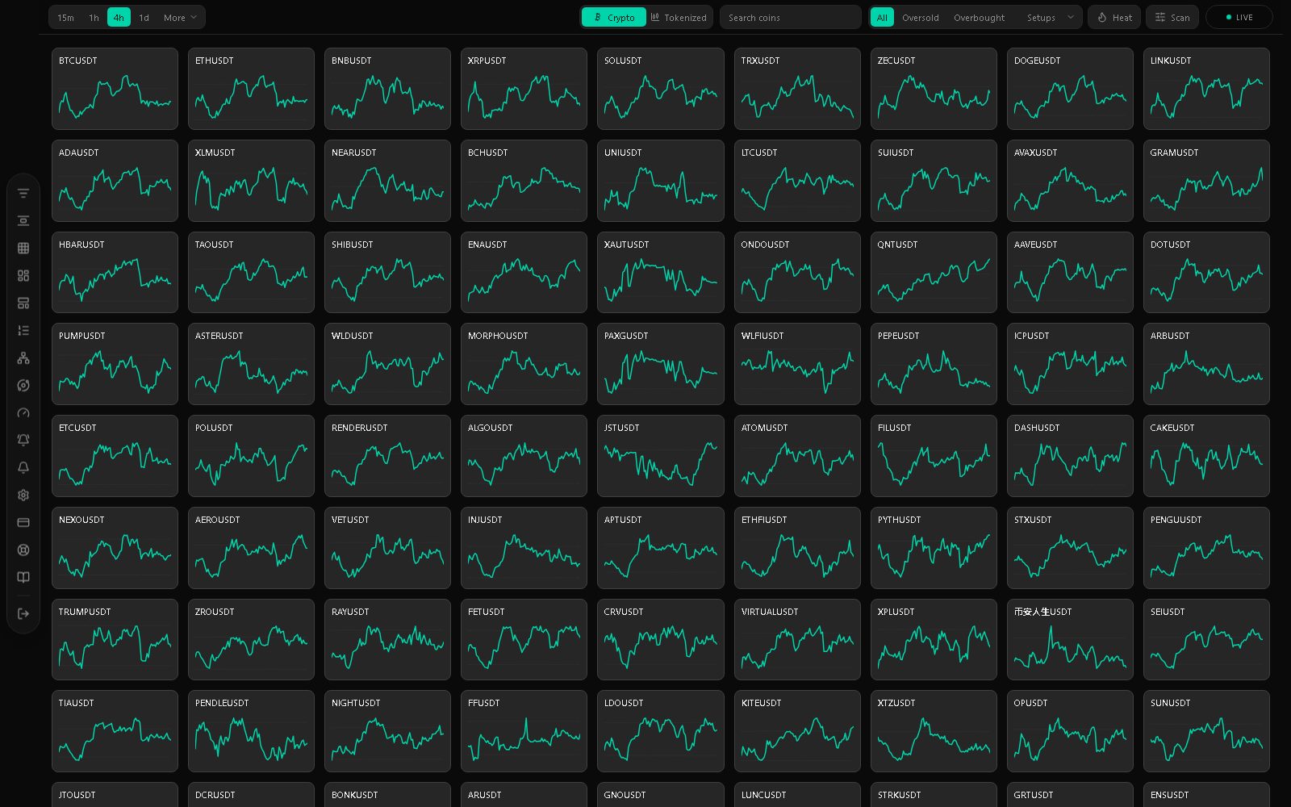Open the ETHUSDT chart card

coord(251,89)
